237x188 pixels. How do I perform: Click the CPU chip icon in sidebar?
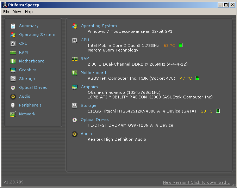click(13, 44)
